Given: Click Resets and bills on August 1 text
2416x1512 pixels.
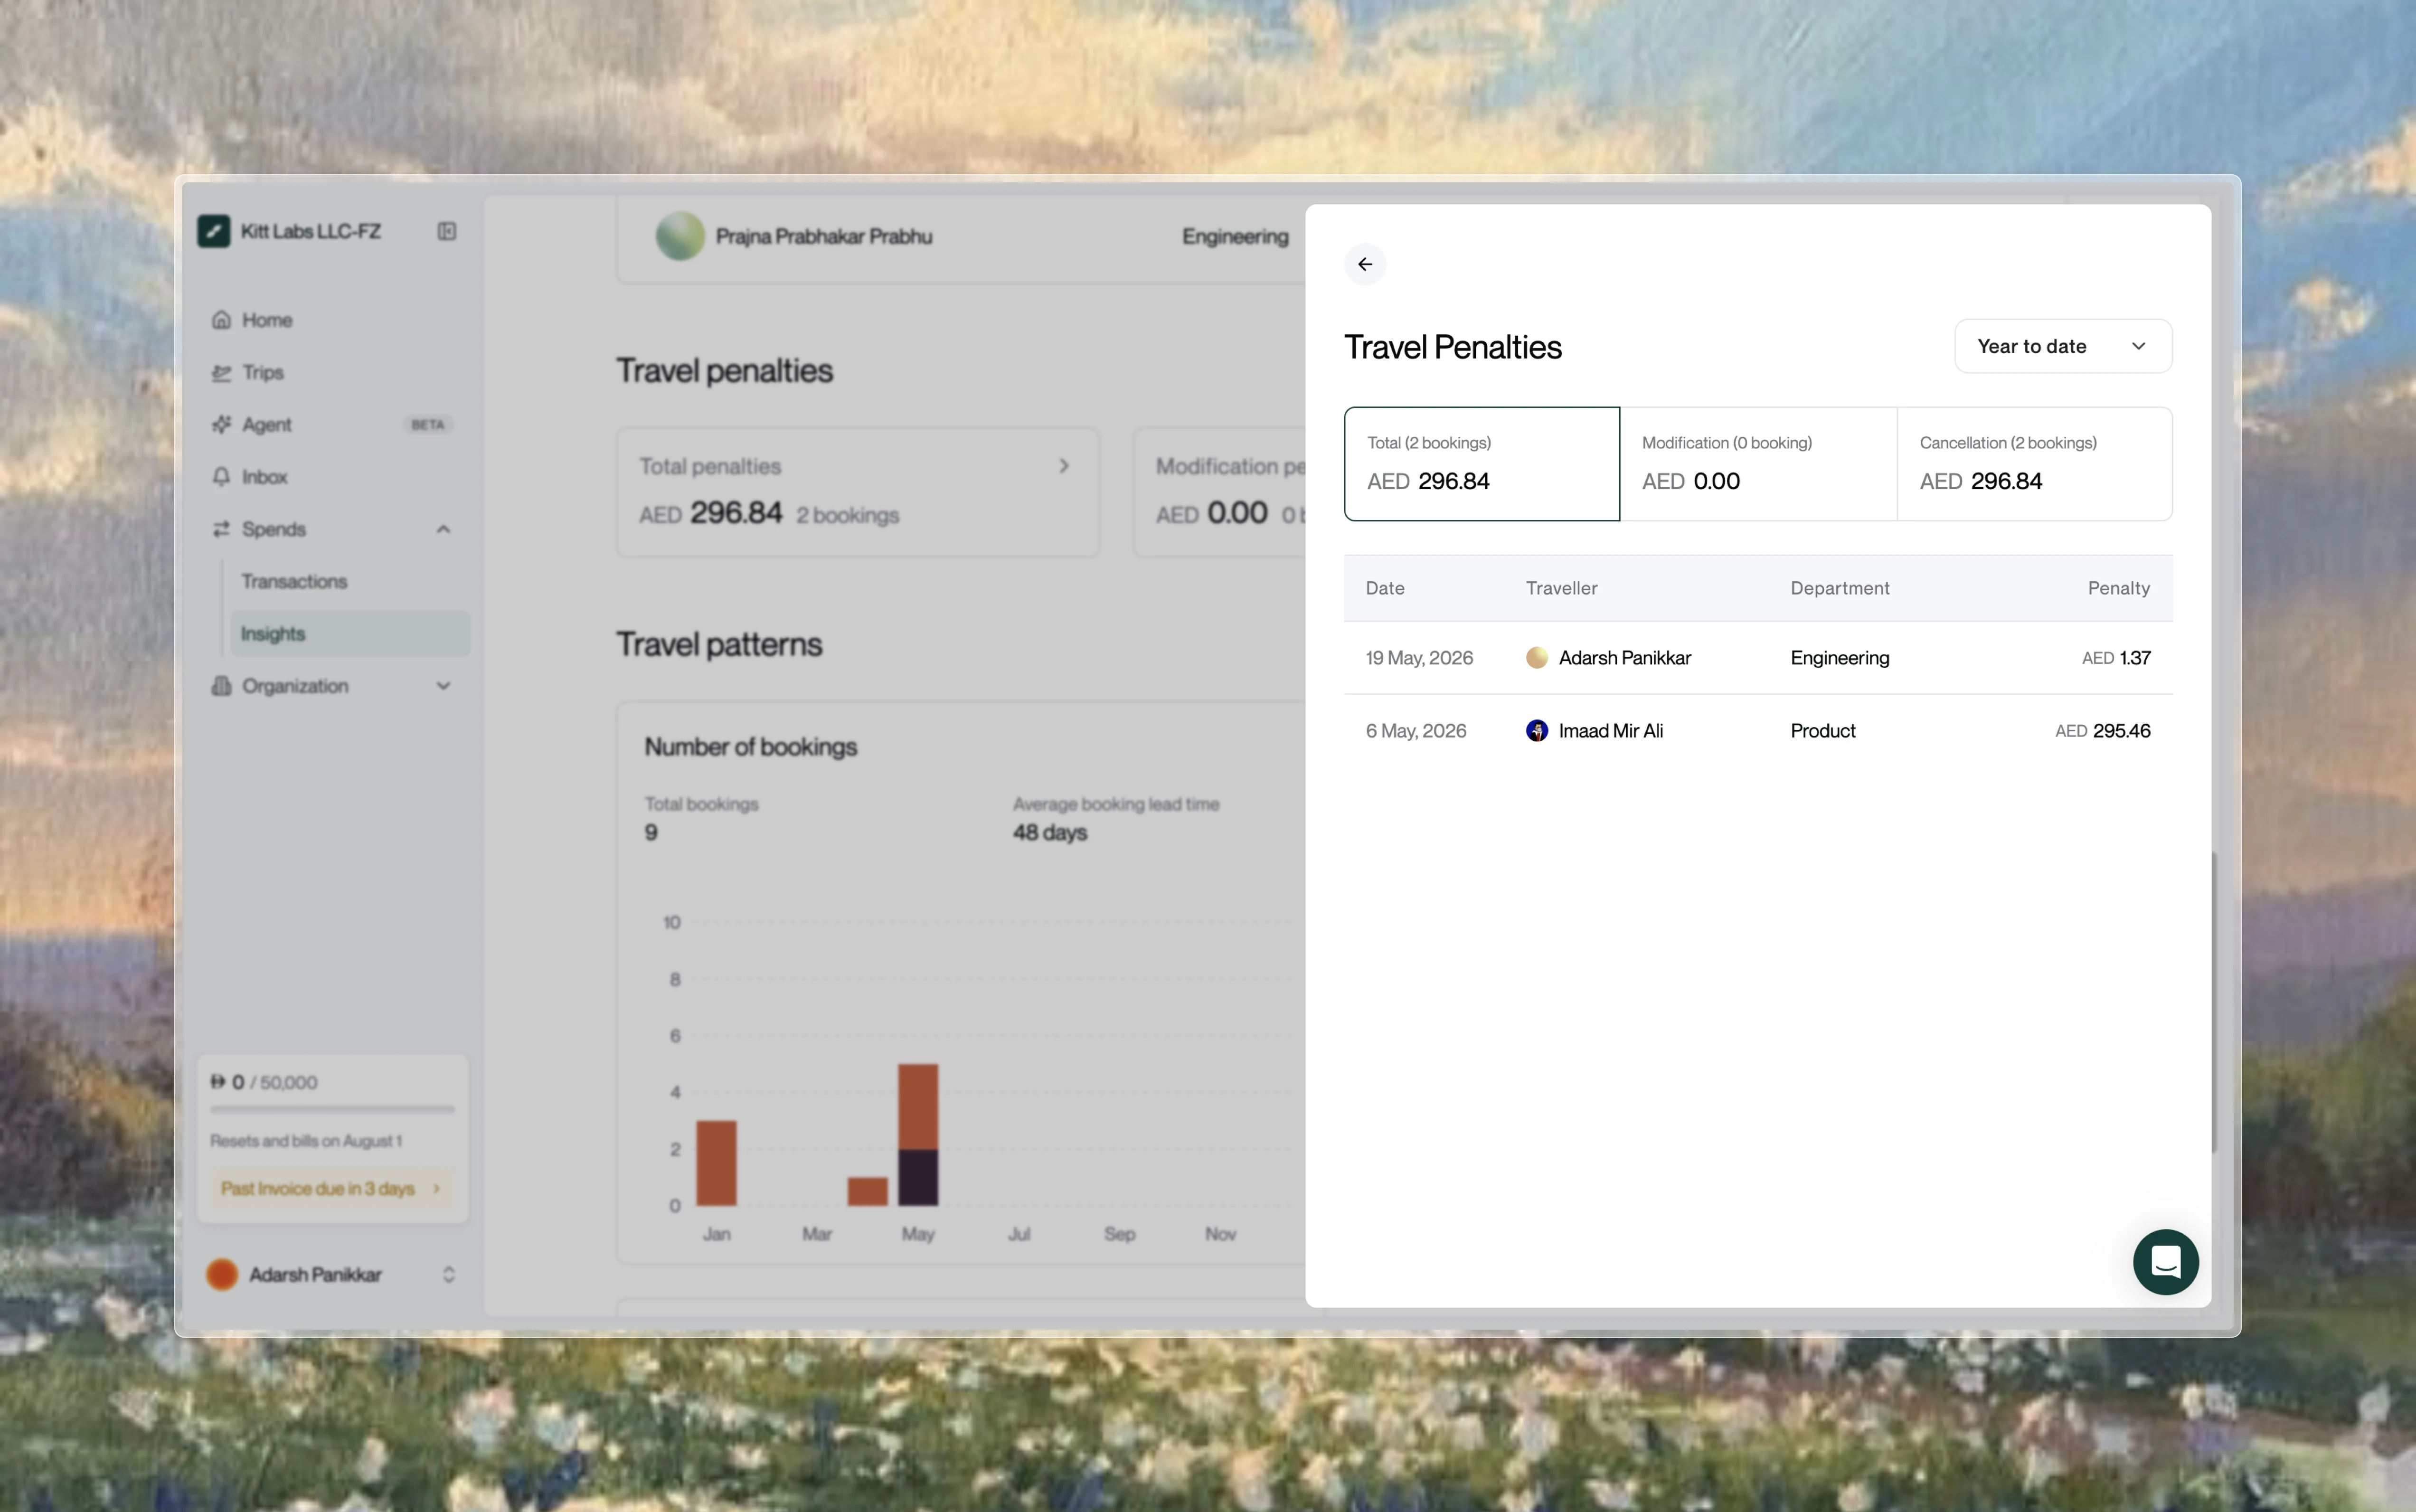Looking at the screenshot, I should (306, 1141).
